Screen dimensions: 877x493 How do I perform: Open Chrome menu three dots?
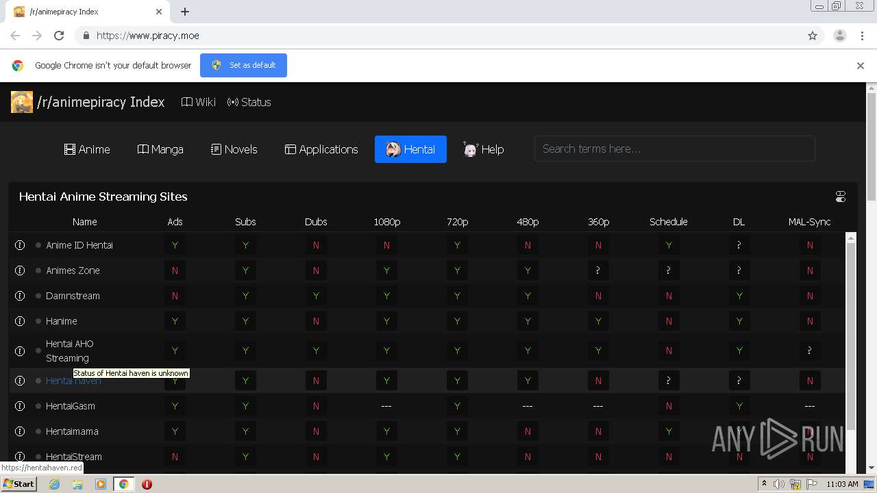(x=863, y=36)
